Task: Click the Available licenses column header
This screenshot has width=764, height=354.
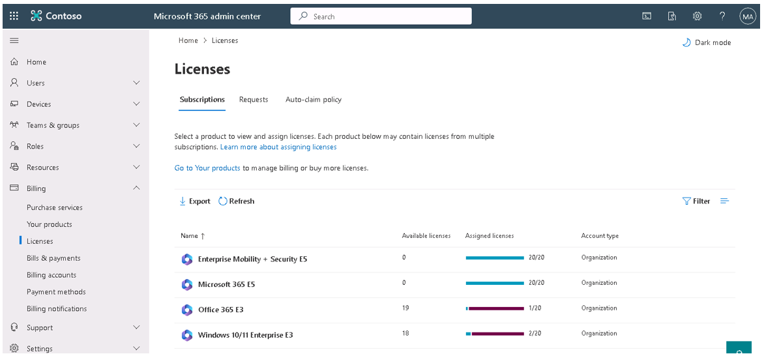Action: point(426,236)
